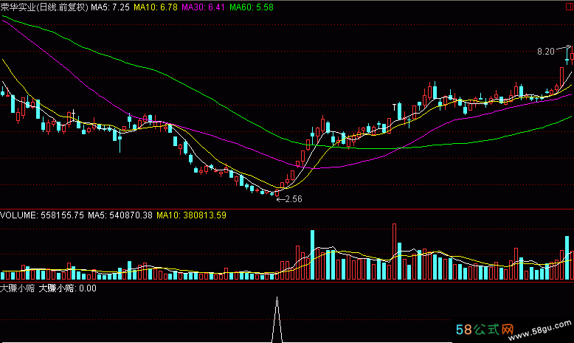Click the tallest red volume bar
Viewport: 574px width, 343px height.
tap(394, 252)
